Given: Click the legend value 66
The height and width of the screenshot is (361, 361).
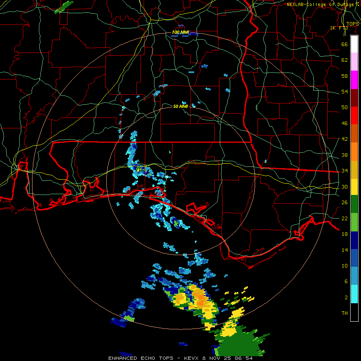Looking at the screenshot, I should point(345,44).
